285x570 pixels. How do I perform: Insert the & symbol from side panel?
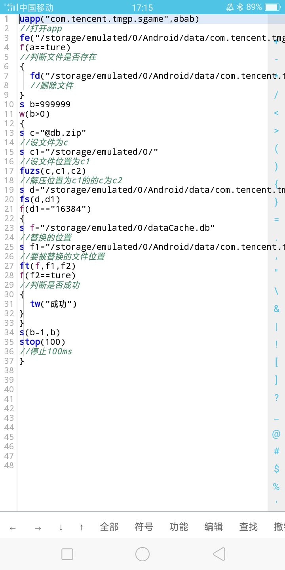(x=276, y=309)
